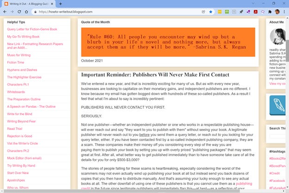
Task: Open Who vs. Whom link
Action: tap(18, 187)
